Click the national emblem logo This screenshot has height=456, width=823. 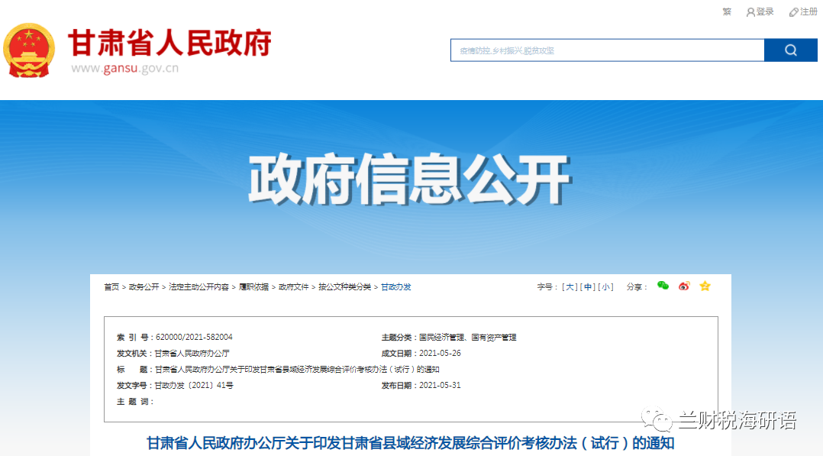29,50
